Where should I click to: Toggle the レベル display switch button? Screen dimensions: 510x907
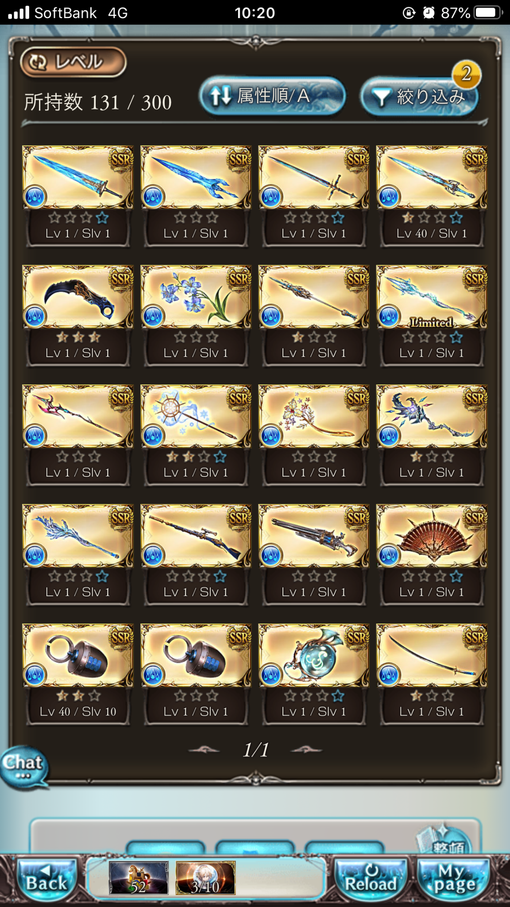(x=73, y=62)
